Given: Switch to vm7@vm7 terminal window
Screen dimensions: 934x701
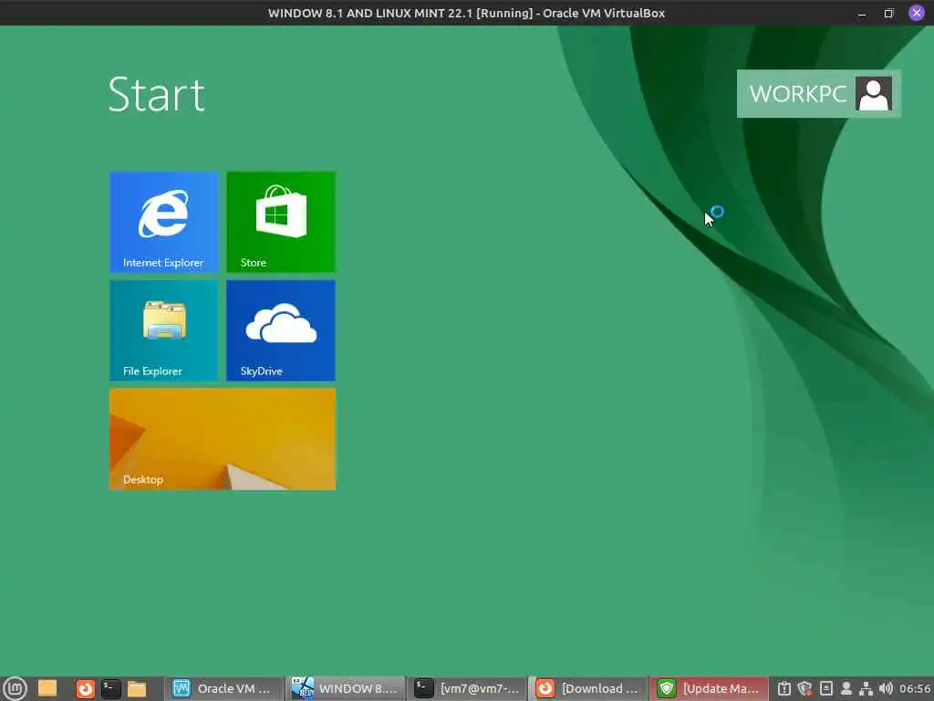Looking at the screenshot, I should 467,688.
